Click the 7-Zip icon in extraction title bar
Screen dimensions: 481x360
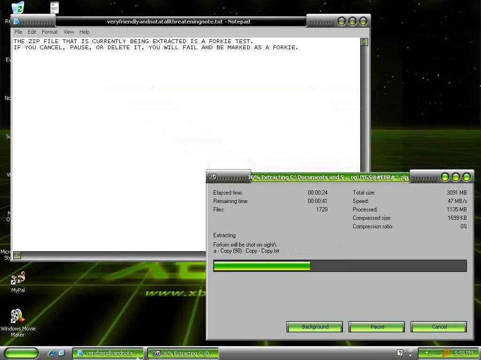(x=212, y=177)
